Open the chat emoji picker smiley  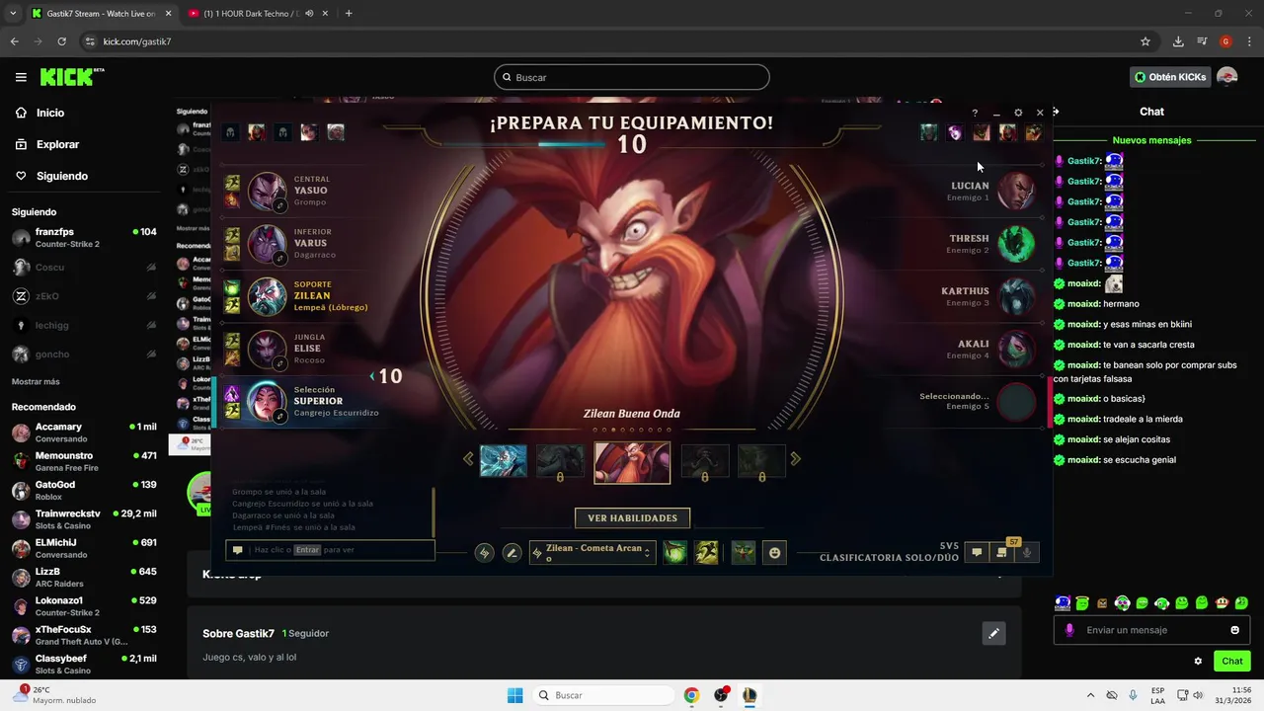(x=1235, y=630)
